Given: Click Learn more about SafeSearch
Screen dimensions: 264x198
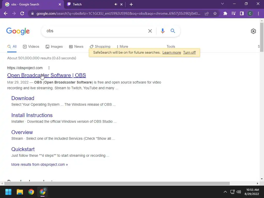Looking at the screenshot, I should click(171, 53).
